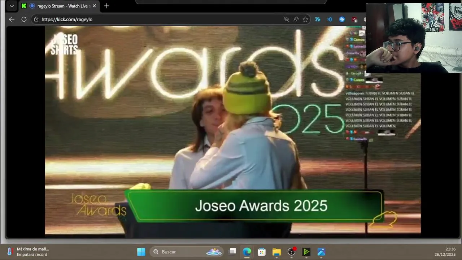
Task: View site info lock icon
Action: (36, 19)
